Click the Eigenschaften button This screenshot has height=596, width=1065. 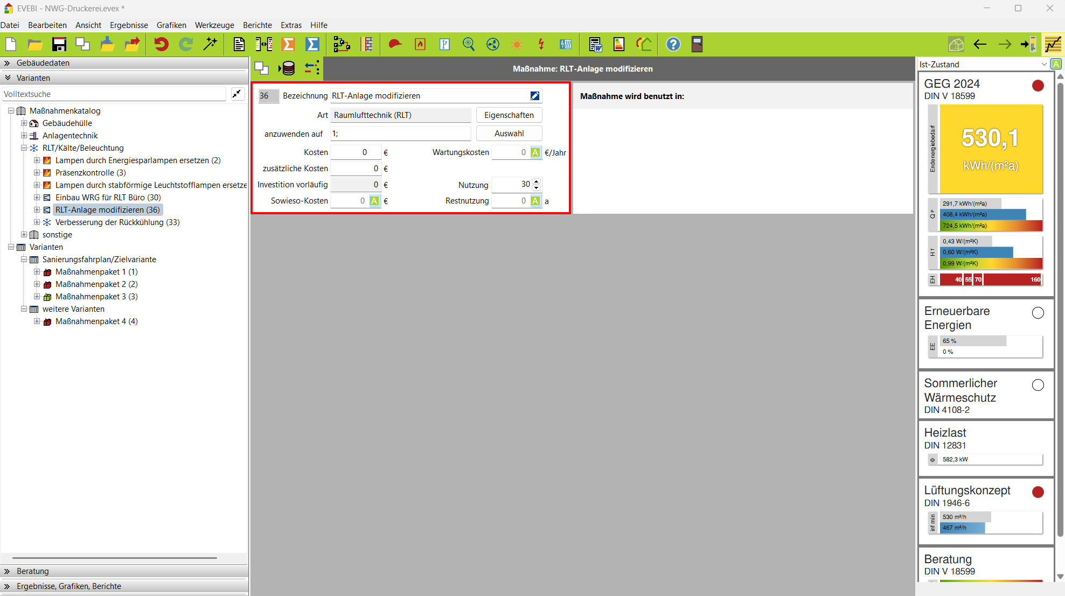509,115
